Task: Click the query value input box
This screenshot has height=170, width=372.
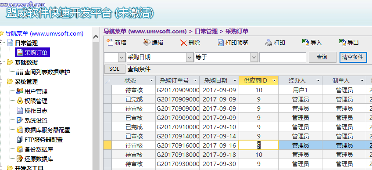Action: [283, 58]
